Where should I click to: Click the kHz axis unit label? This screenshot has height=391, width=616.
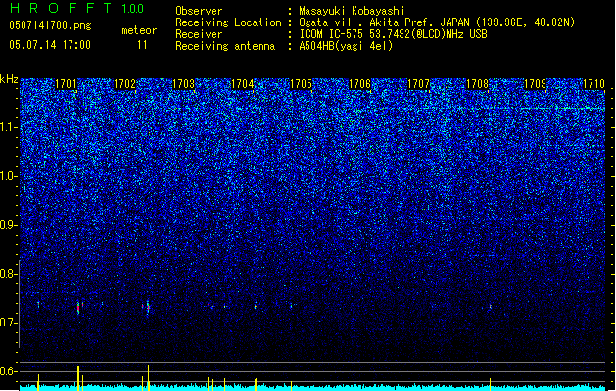(x=9, y=79)
